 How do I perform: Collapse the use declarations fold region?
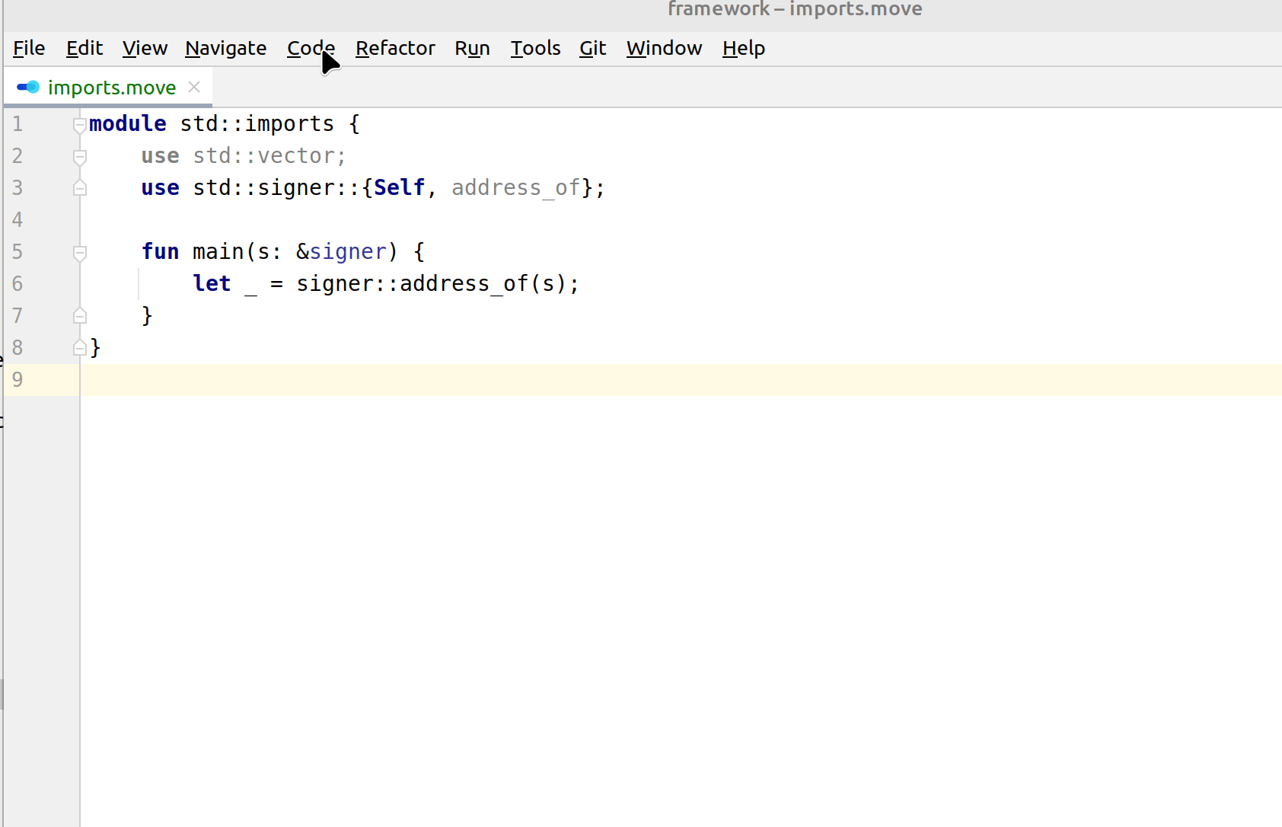click(79, 156)
